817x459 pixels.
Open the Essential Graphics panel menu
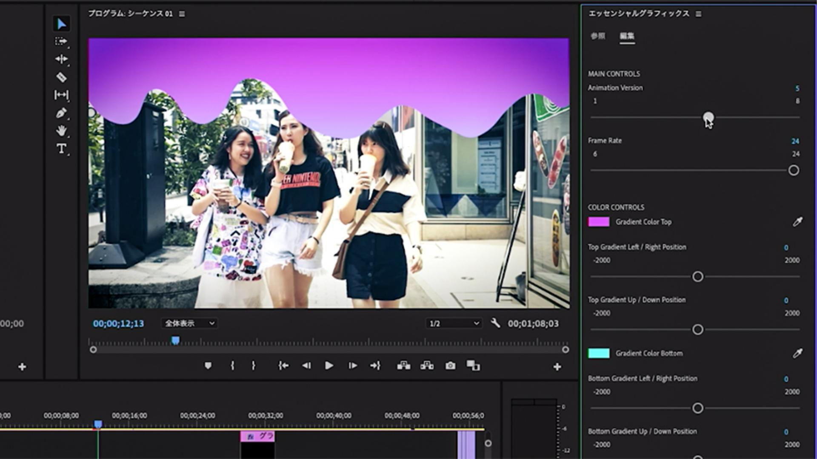click(699, 14)
